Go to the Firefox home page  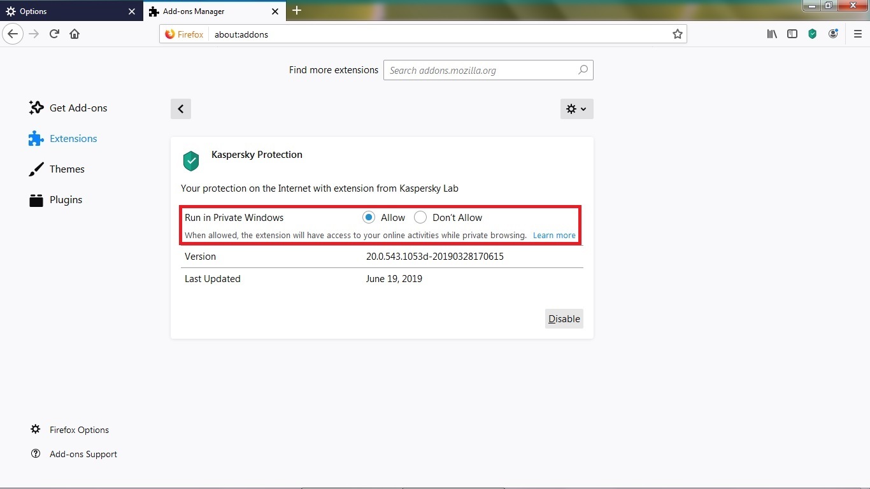(75, 34)
